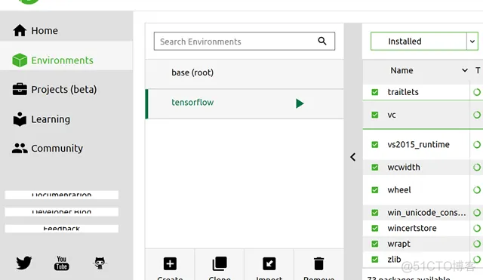Click the Learning book reader icon

tap(20, 119)
